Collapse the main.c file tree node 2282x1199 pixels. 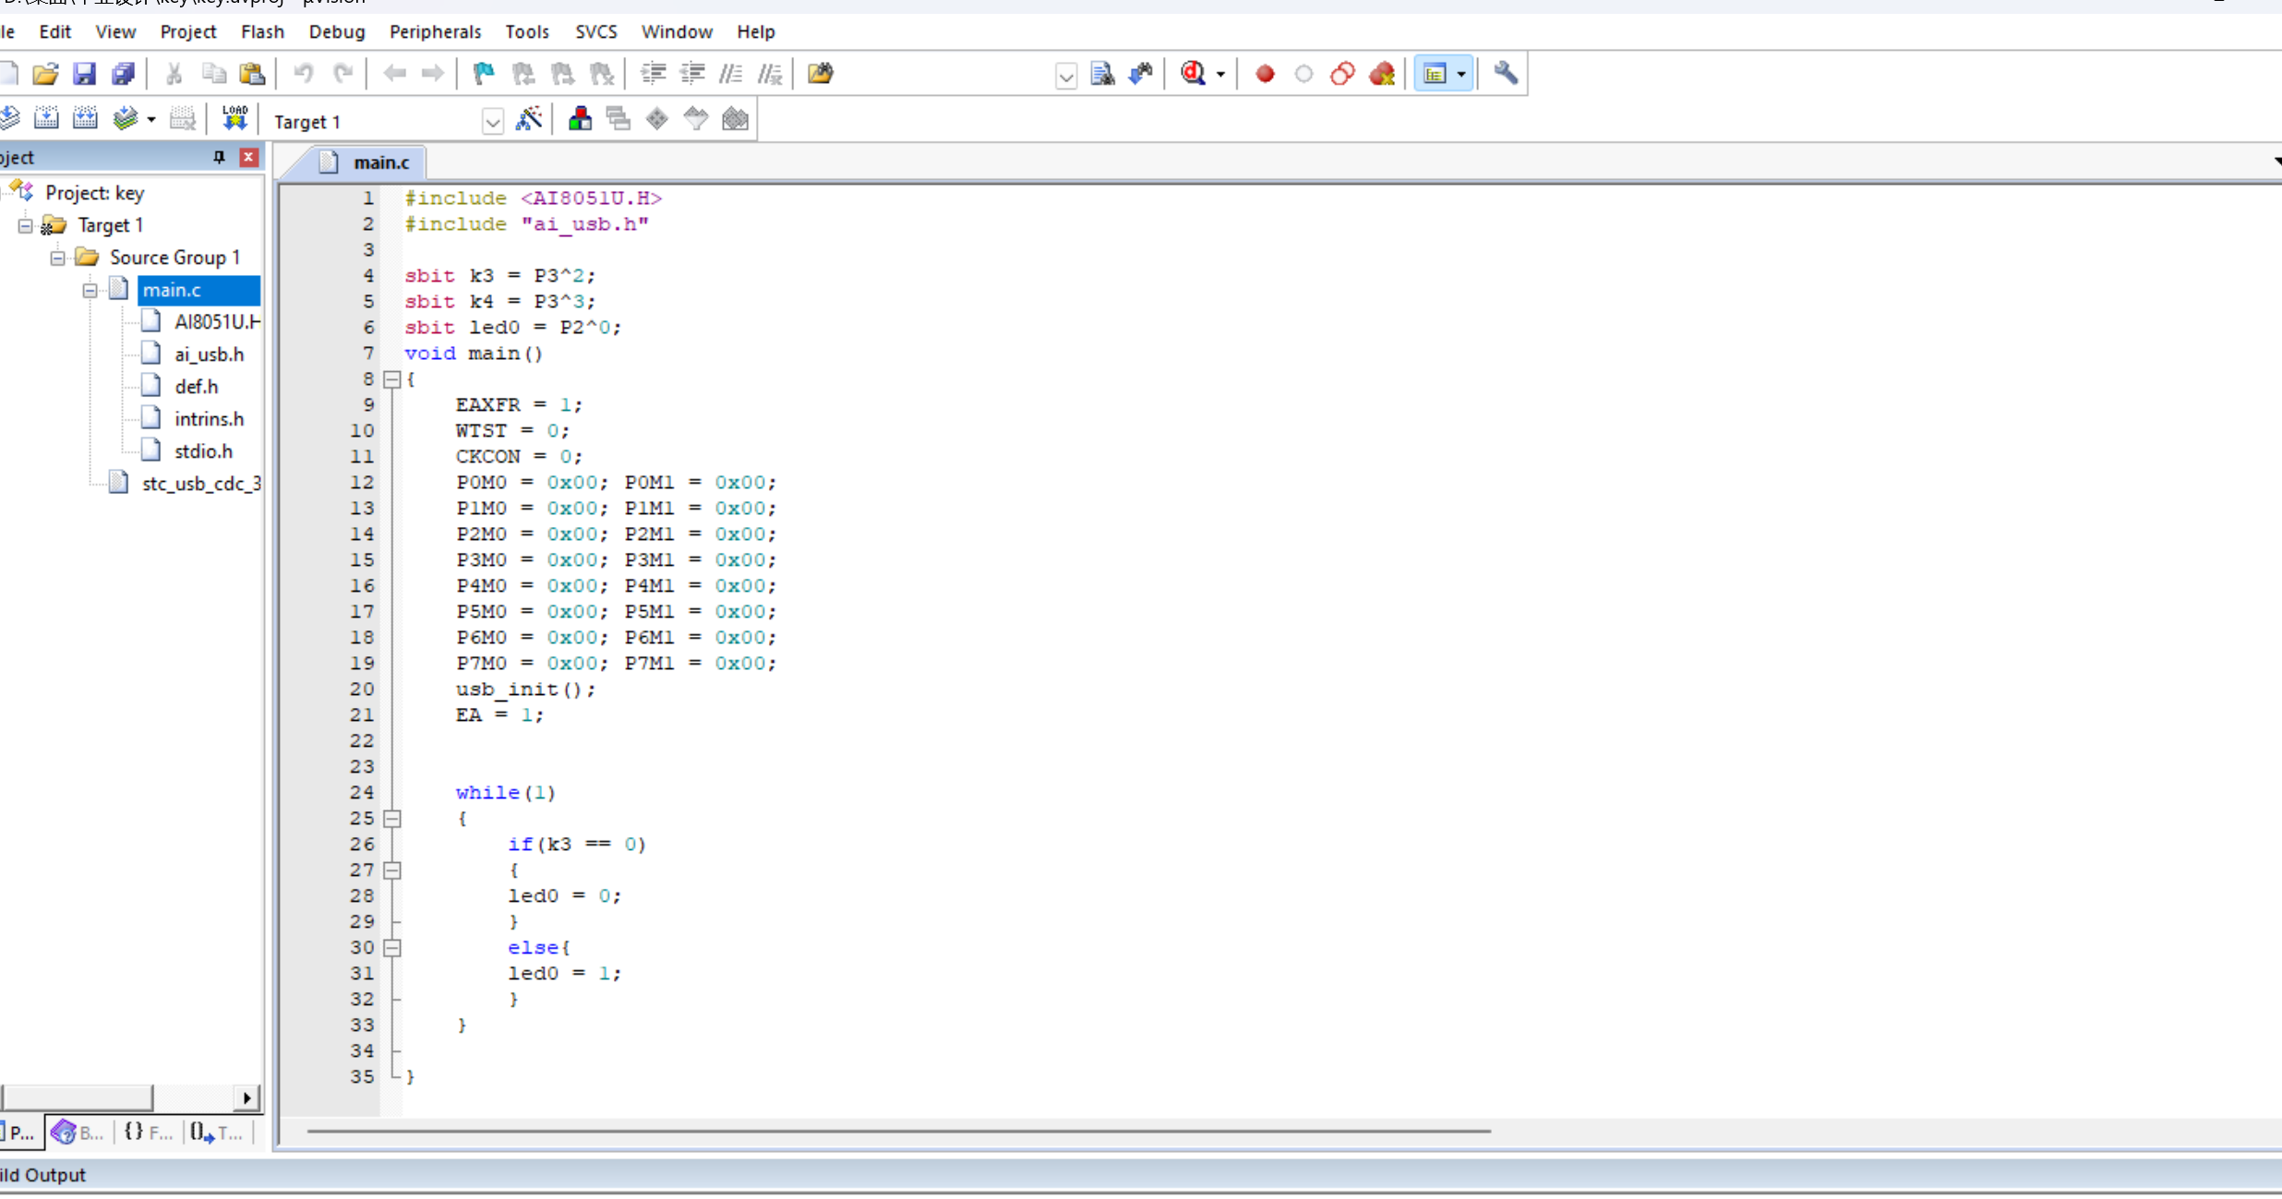point(90,290)
